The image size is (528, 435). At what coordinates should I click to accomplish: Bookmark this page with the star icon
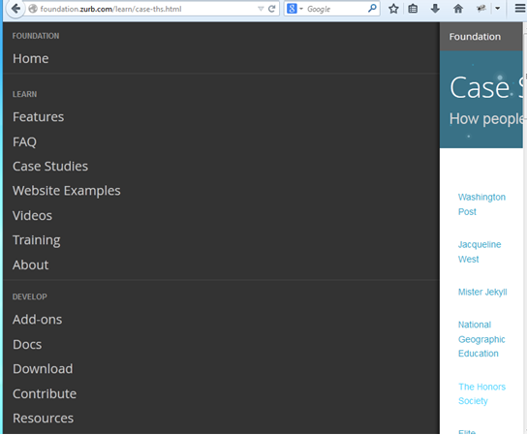click(393, 9)
